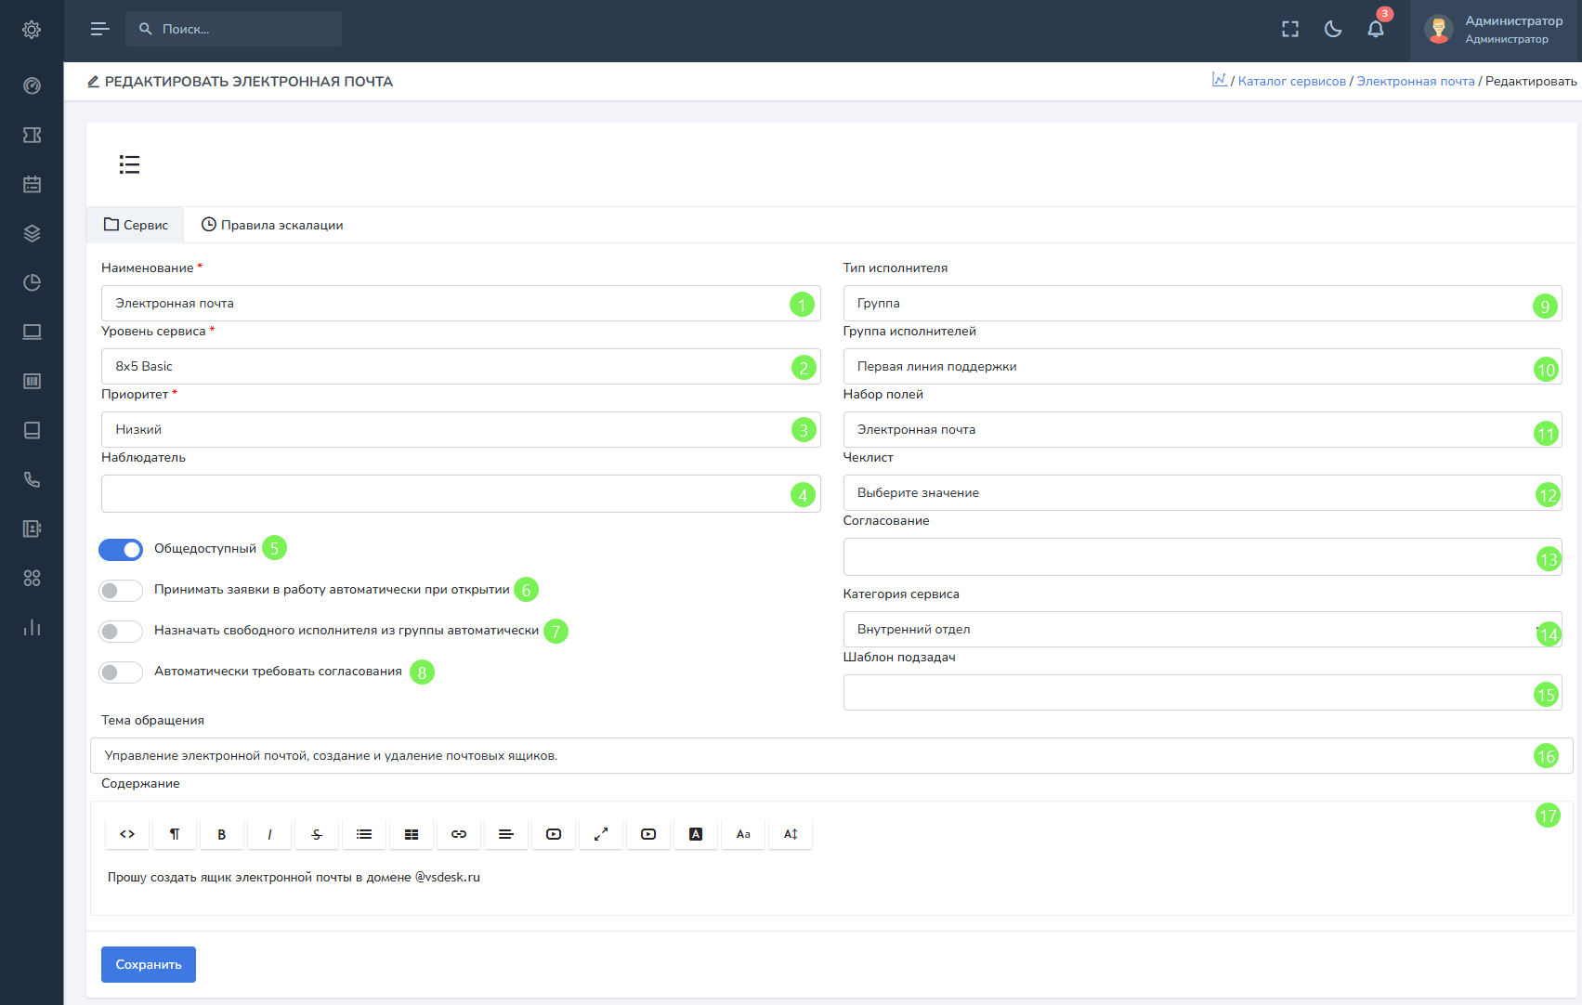
Task: Click the HTML source code icon in editor
Action: point(127,834)
